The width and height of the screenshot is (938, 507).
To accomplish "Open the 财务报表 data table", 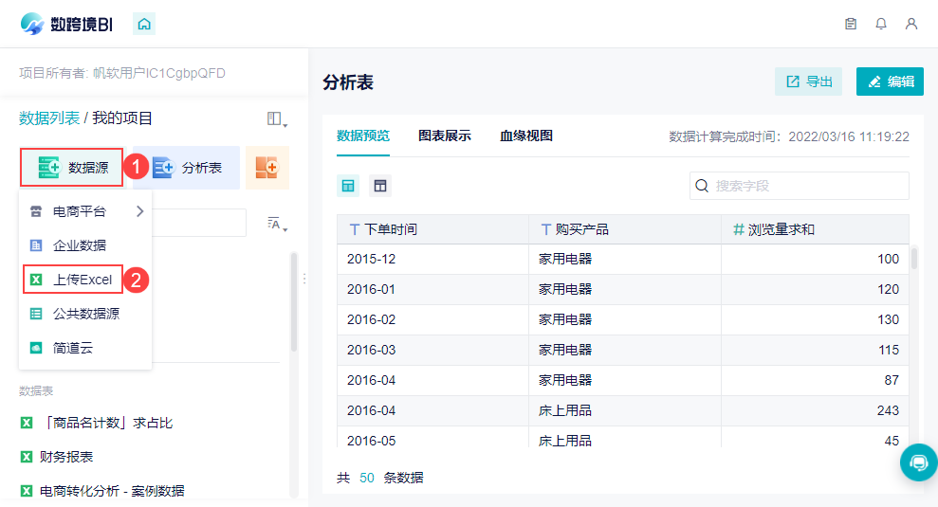I will [66, 457].
